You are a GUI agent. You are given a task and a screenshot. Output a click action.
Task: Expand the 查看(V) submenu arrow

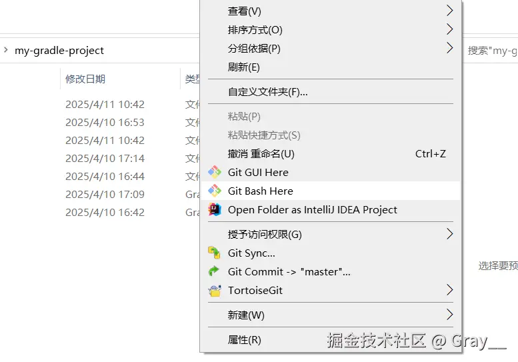(x=449, y=11)
